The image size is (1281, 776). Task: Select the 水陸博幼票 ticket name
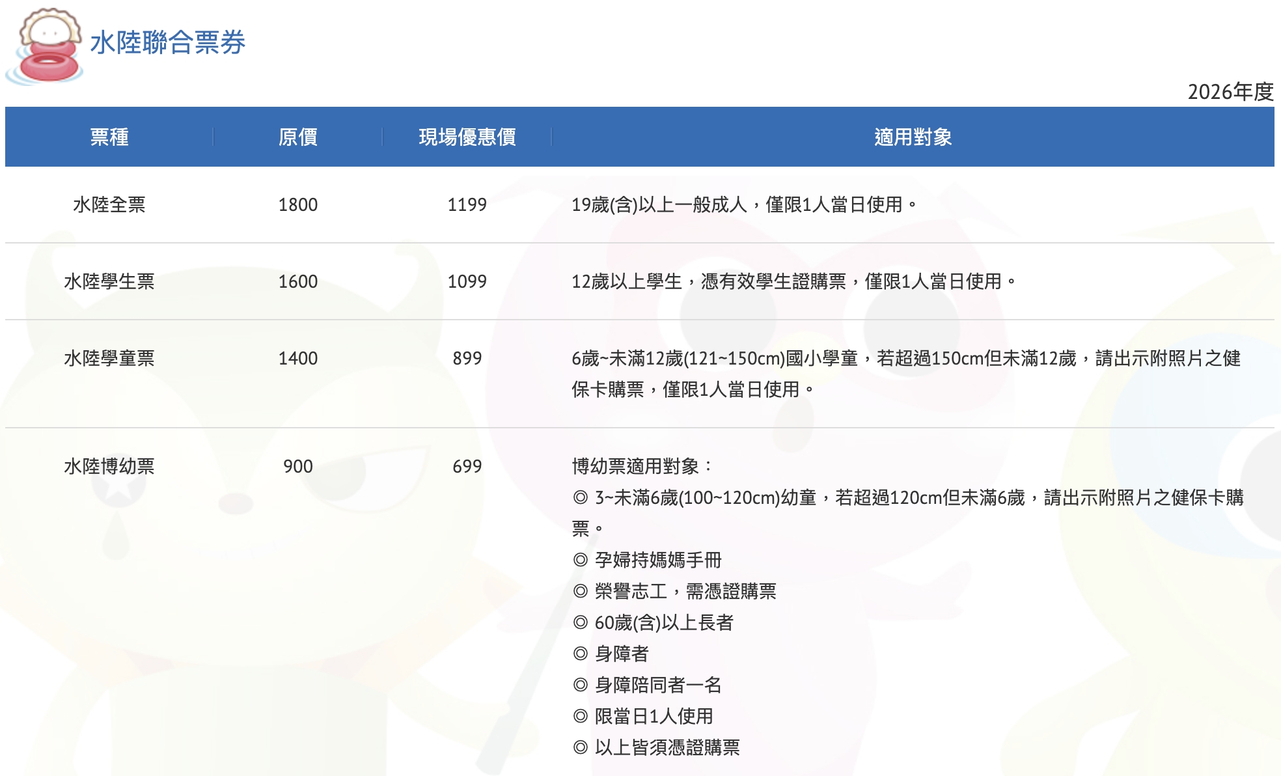(109, 467)
